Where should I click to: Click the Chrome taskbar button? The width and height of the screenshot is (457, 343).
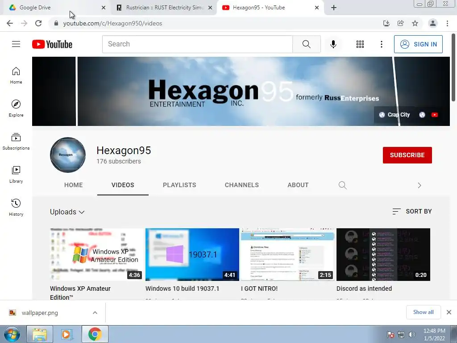pos(95,334)
